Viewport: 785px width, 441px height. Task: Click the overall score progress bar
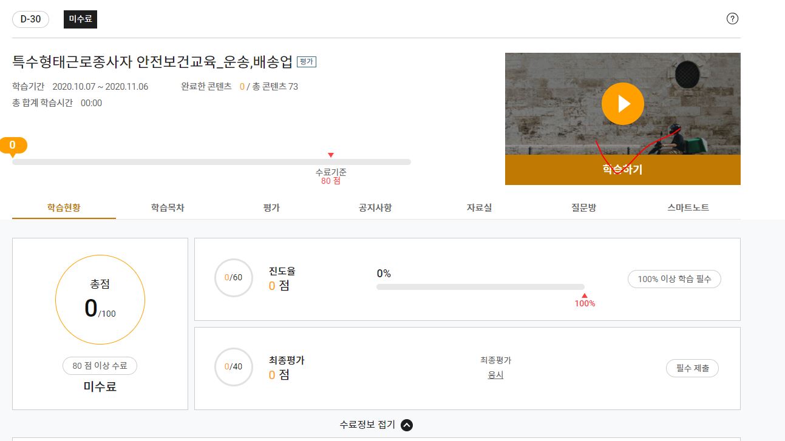point(211,162)
